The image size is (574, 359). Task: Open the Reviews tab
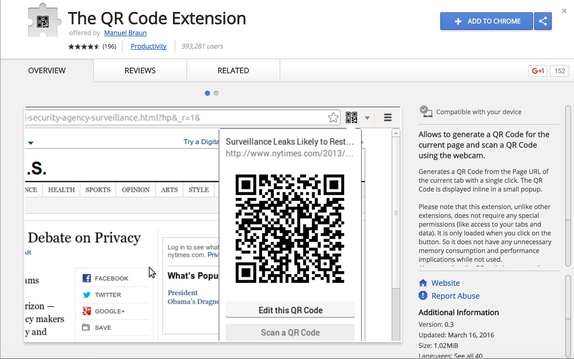coord(140,71)
